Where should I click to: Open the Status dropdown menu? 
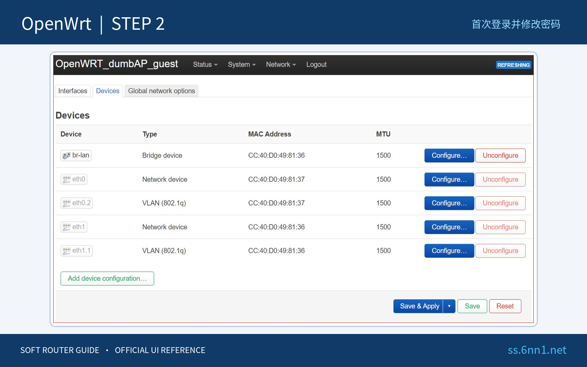[205, 65]
